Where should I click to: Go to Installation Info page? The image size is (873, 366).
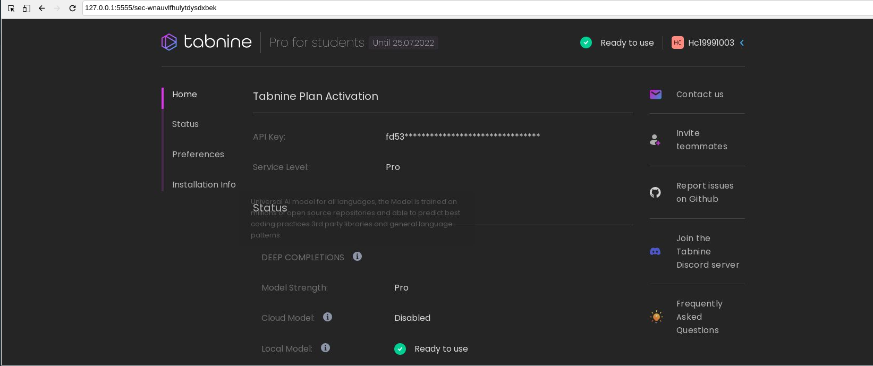pos(204,184)
